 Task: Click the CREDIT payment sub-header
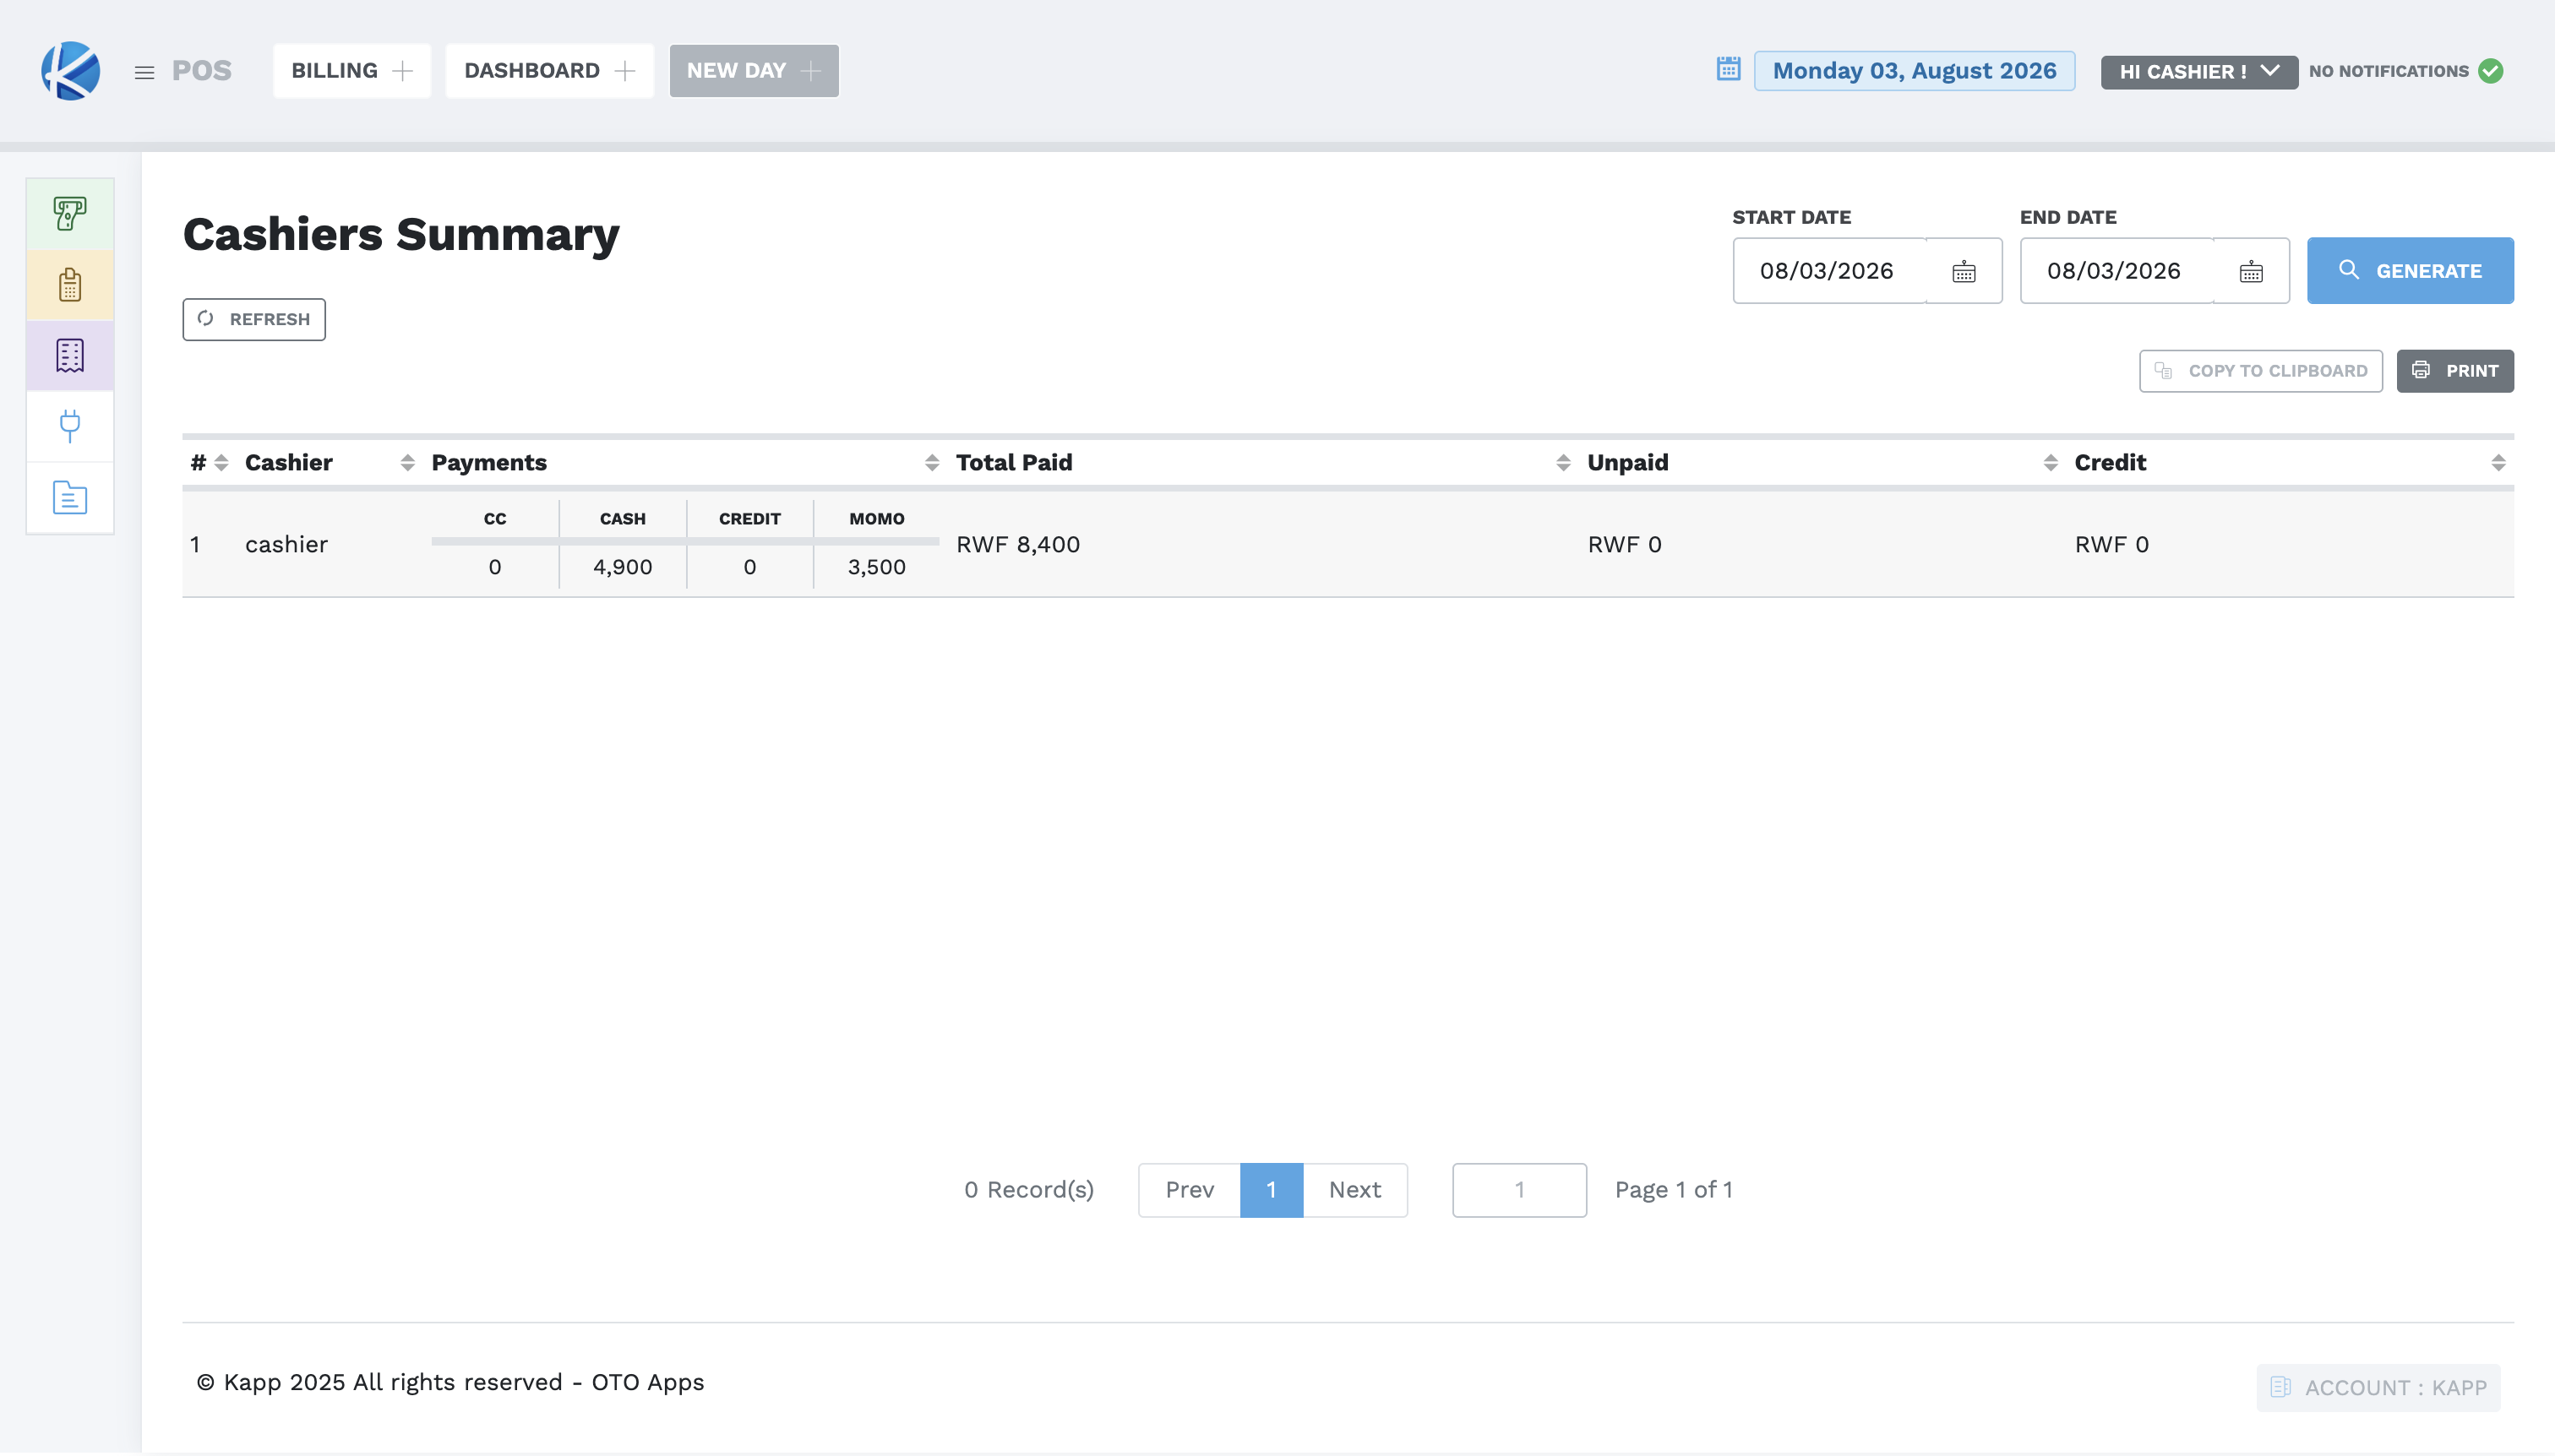[749, 519]
